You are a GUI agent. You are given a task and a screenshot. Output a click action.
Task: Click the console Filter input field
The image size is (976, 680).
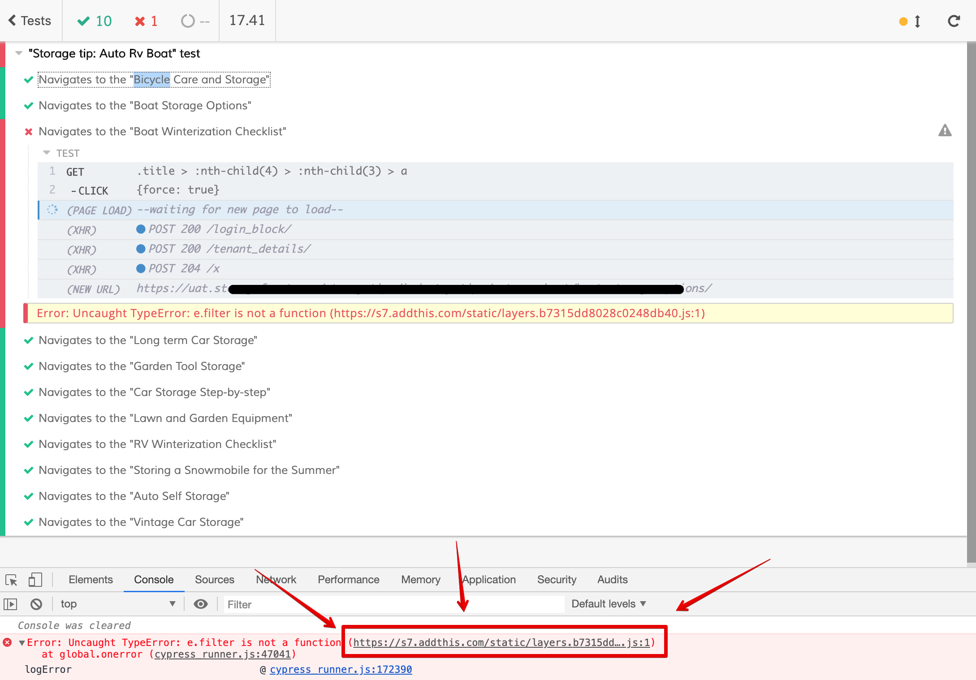394,604
